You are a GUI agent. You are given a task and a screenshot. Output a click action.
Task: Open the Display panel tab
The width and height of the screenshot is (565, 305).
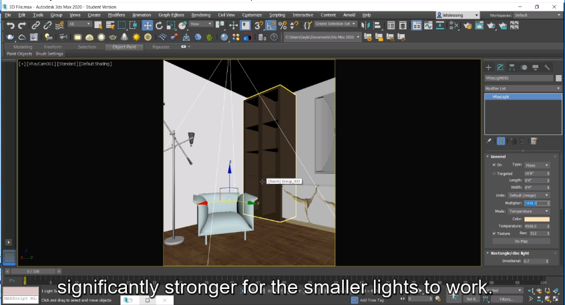536,67
